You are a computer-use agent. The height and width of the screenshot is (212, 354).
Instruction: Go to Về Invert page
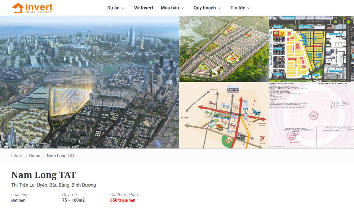tap(144, 8)
